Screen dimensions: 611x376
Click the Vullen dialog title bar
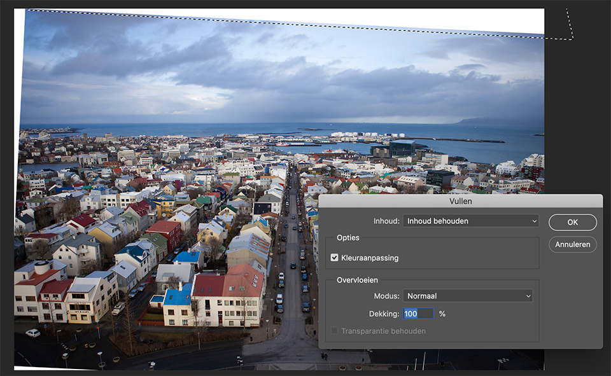pyautogui.click(x=461, y=201)
